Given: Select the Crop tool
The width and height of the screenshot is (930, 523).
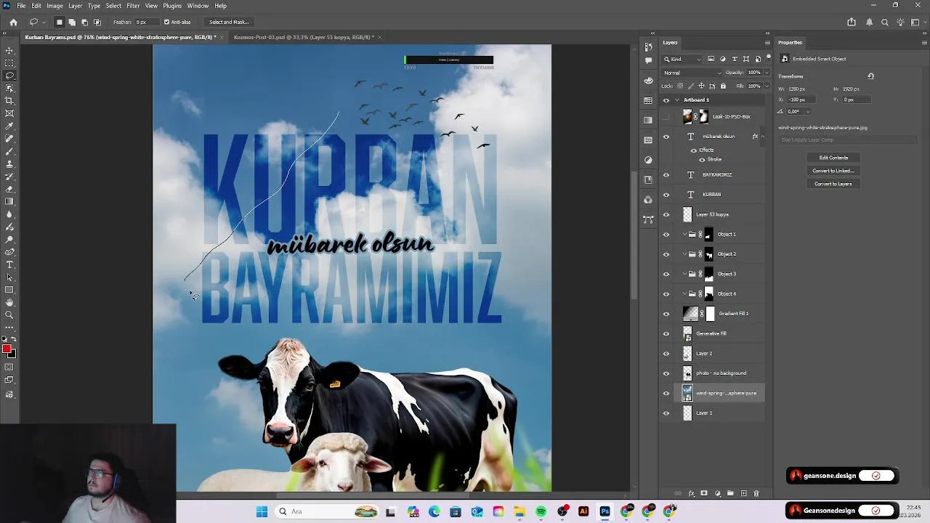Looking at the screenshot, I should pos(9,100).
